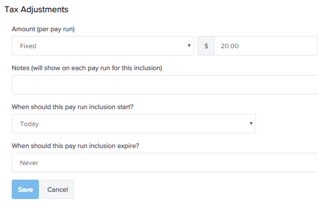Select the Today value text
This screenshot has width=318, height=202.
tap(29, 124)
